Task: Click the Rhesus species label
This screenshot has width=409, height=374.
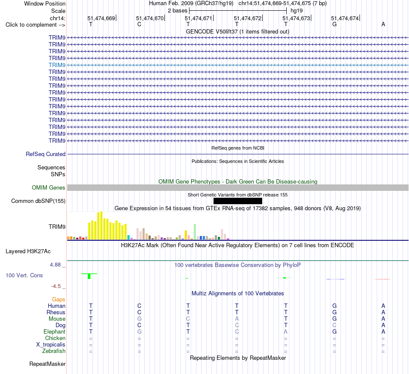Action: point(56,312)
